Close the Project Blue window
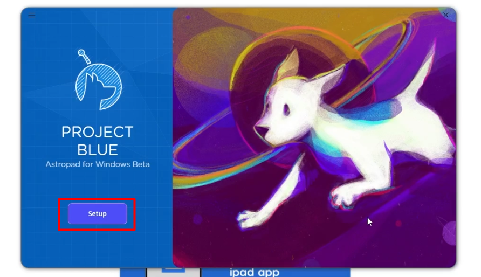 pos(446,15)
